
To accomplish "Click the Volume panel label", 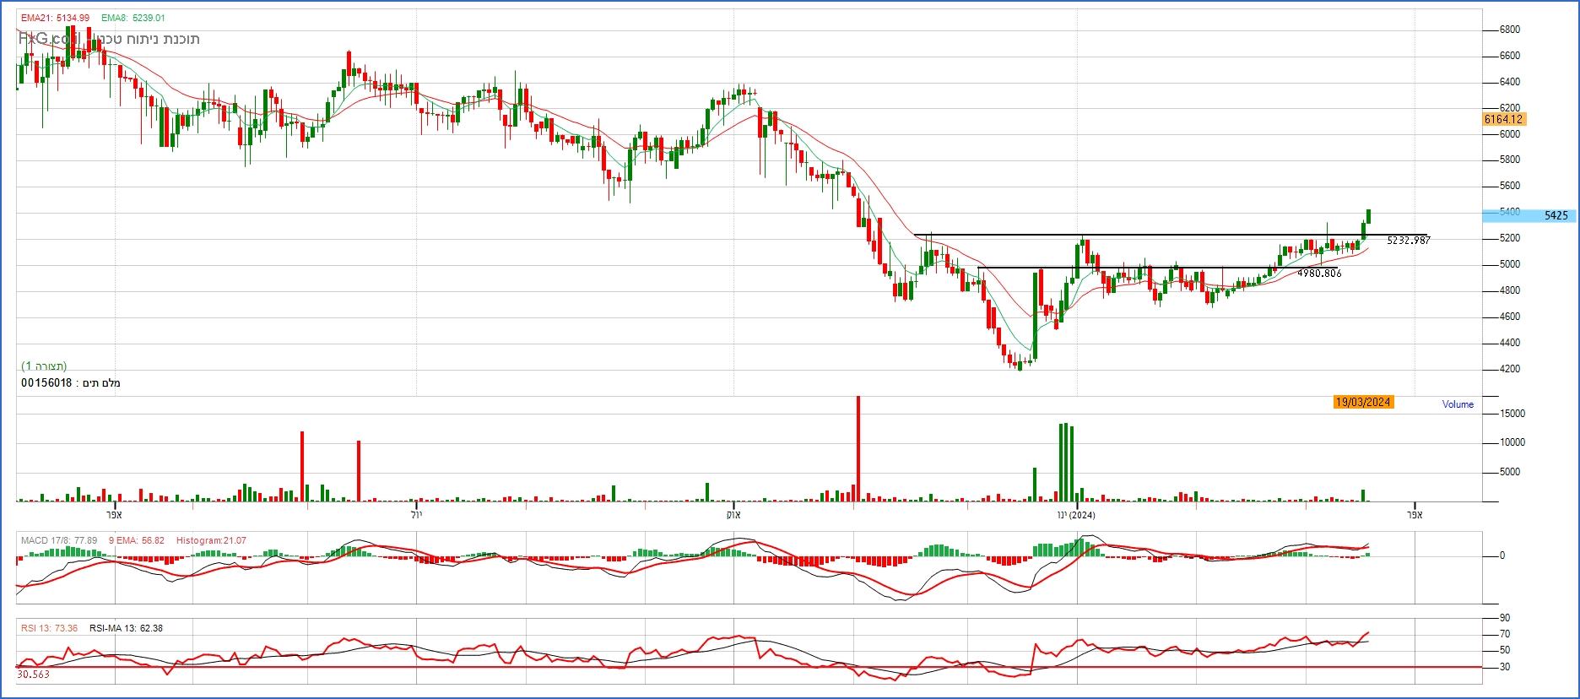I will (x=1458, y=404).
